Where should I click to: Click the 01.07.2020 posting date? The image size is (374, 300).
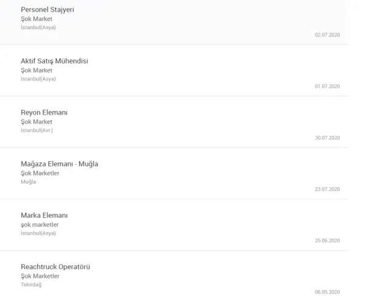327,87
